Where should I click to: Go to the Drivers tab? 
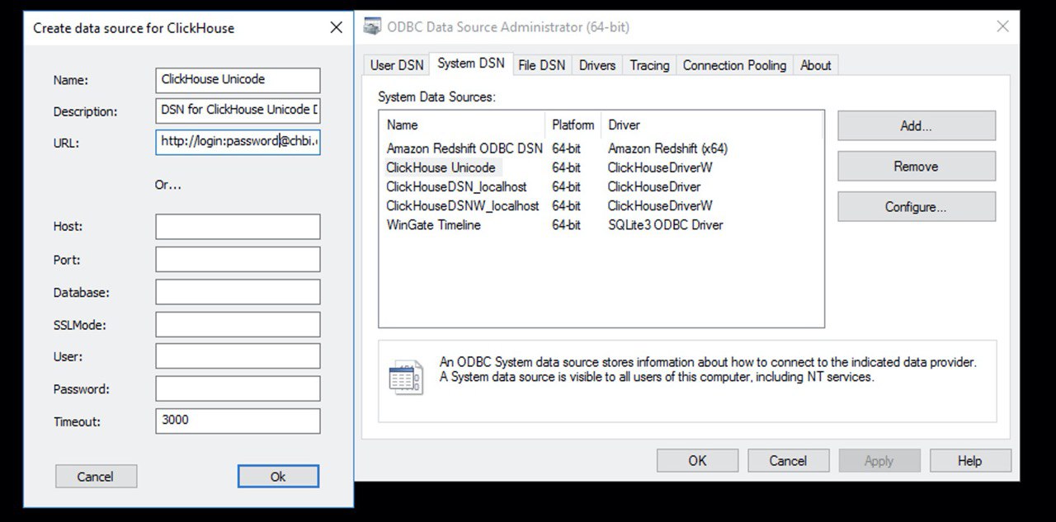(597, 65)
